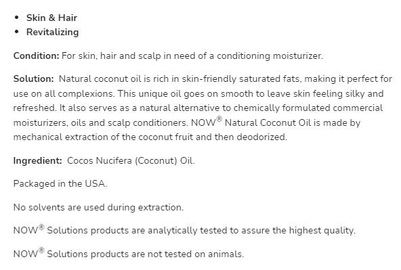The image size is (401, 270).
Task: Click the 'Cocos Nucifera (Coconut) Oil.' text
Action: 131,160
